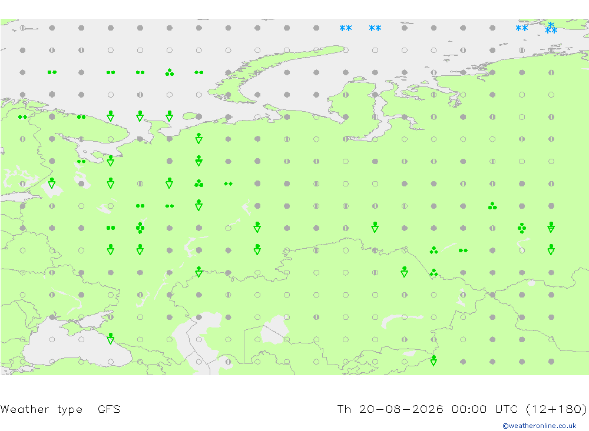Click the 'GFS' model label
This screenshot has height=431, width=589.
pyautogui.click(x=110, y=409)
